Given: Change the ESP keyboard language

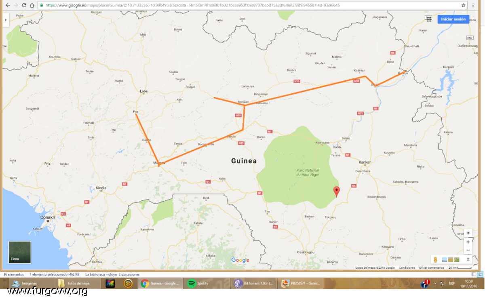Looking at the screenshot, I should point(452,284).
